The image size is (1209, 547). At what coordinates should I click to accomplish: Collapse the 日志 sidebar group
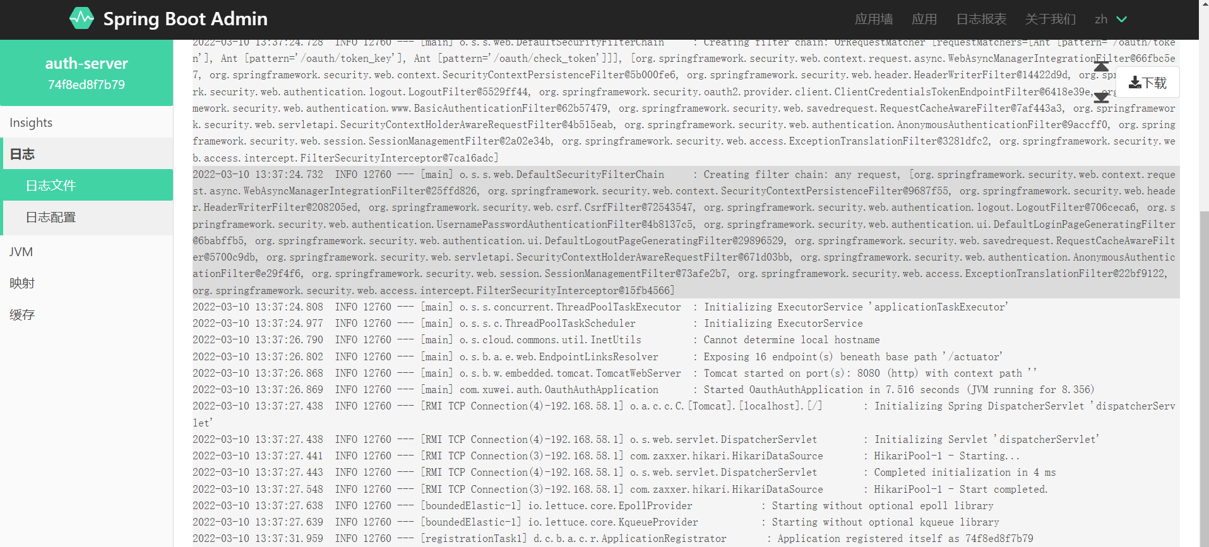[86, 154]
